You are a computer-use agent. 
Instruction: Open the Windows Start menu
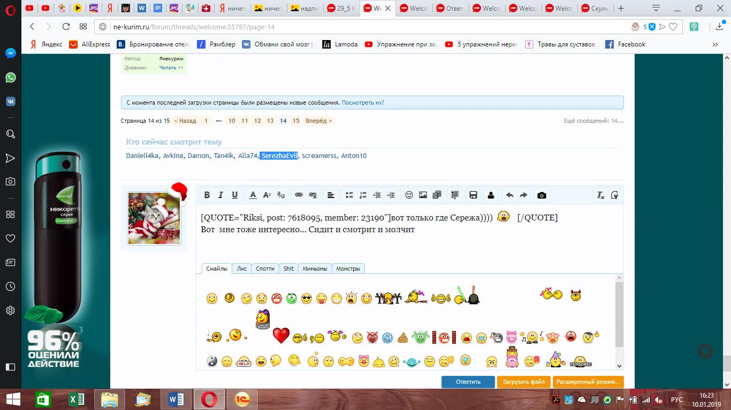pyautogui.click(x=13, y=399)
